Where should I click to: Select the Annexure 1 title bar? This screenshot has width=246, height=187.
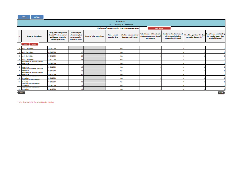121,21
